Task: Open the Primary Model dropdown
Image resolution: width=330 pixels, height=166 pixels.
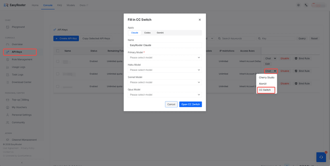Action: [165, 58]
